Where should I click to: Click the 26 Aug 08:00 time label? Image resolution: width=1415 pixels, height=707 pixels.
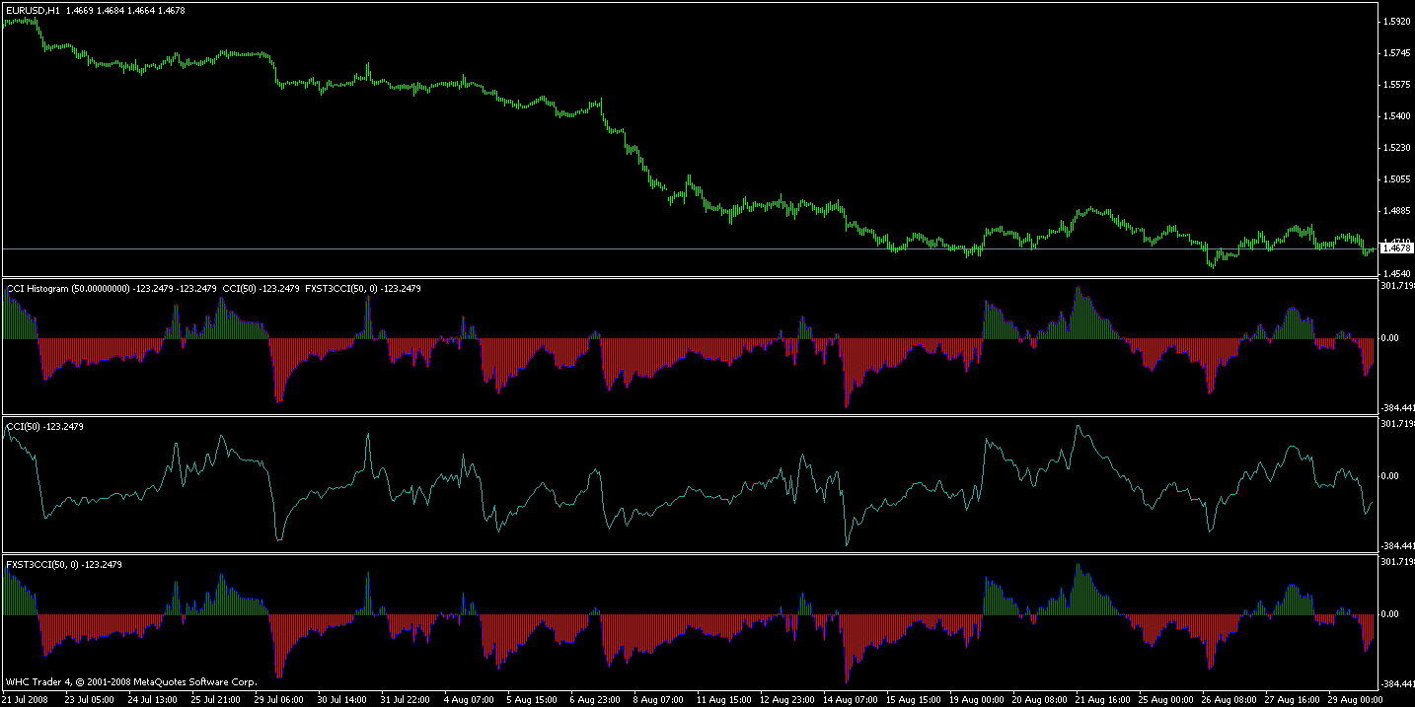[1227, 699]
